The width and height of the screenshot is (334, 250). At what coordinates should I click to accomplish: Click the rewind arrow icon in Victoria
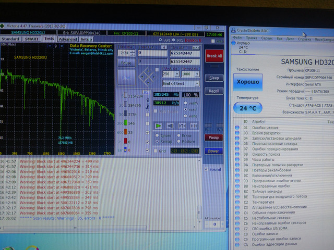(x=170, y=126)
